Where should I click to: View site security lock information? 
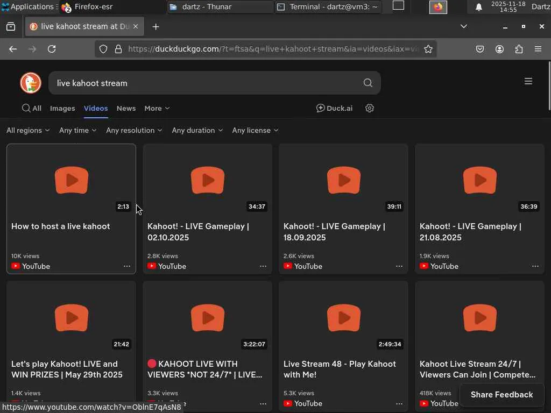[x=118, y=49]
